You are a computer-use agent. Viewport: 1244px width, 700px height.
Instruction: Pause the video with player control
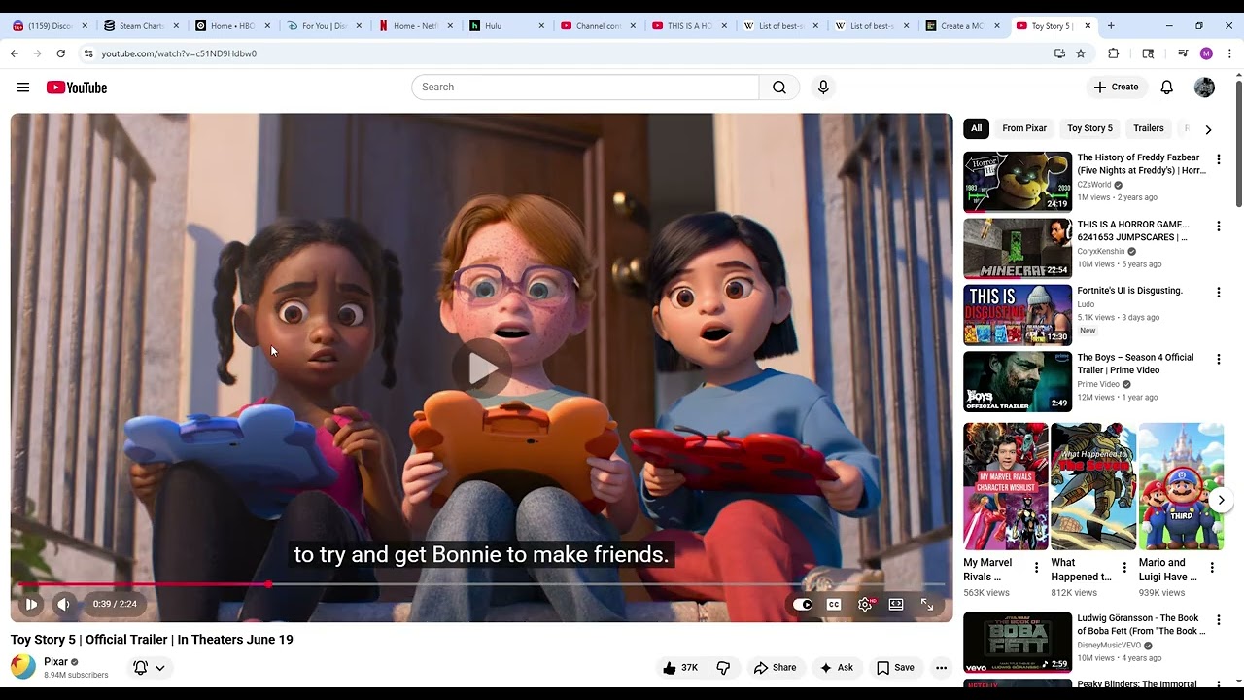(x=31, y=604)
